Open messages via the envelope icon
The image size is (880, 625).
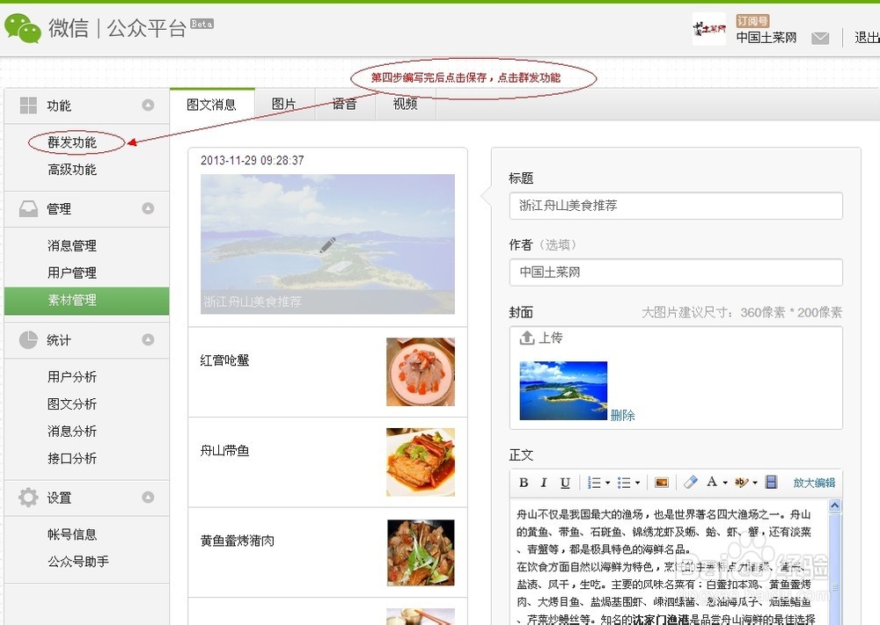click(820, 38)
